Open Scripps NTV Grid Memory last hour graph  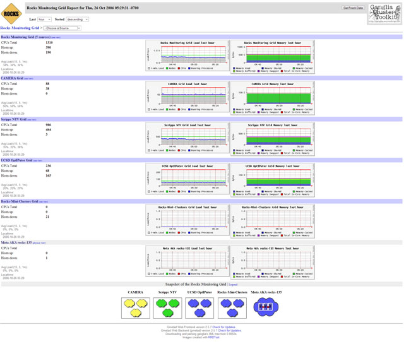coord(273,139)
